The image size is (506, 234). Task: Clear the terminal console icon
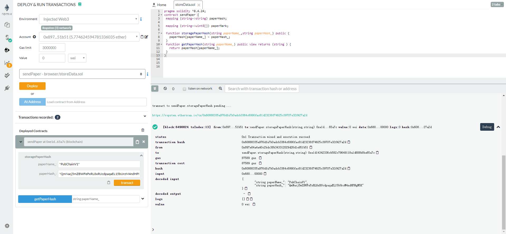[x=165, y=89]
